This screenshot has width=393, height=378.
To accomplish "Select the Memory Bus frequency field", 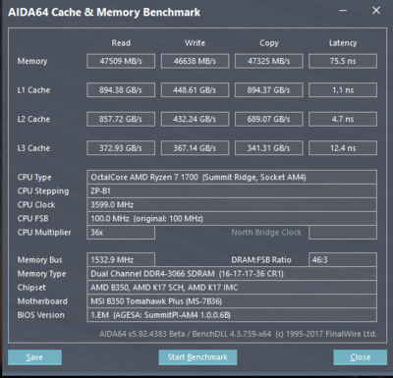I will (121, 260).
